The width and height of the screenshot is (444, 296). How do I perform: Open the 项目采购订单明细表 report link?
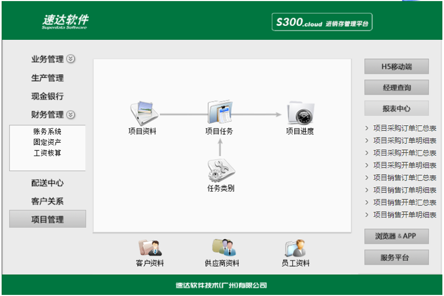pyautogui.click(x=405, y=140)
